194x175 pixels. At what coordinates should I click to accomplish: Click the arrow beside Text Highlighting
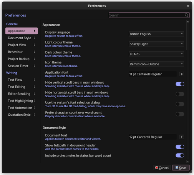coord(35,101)
